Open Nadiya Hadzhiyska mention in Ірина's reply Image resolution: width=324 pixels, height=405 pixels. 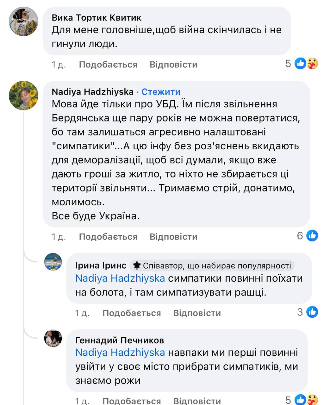click(120, 278)
